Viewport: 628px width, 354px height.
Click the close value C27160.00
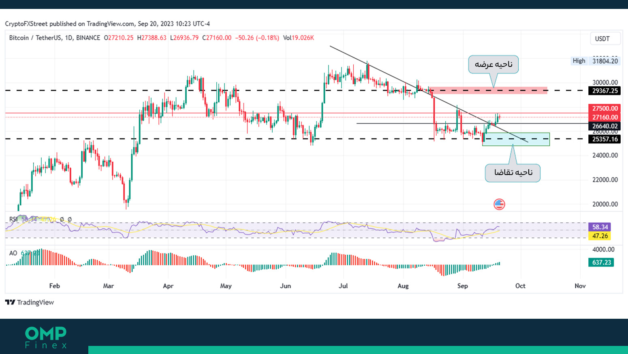217,38
